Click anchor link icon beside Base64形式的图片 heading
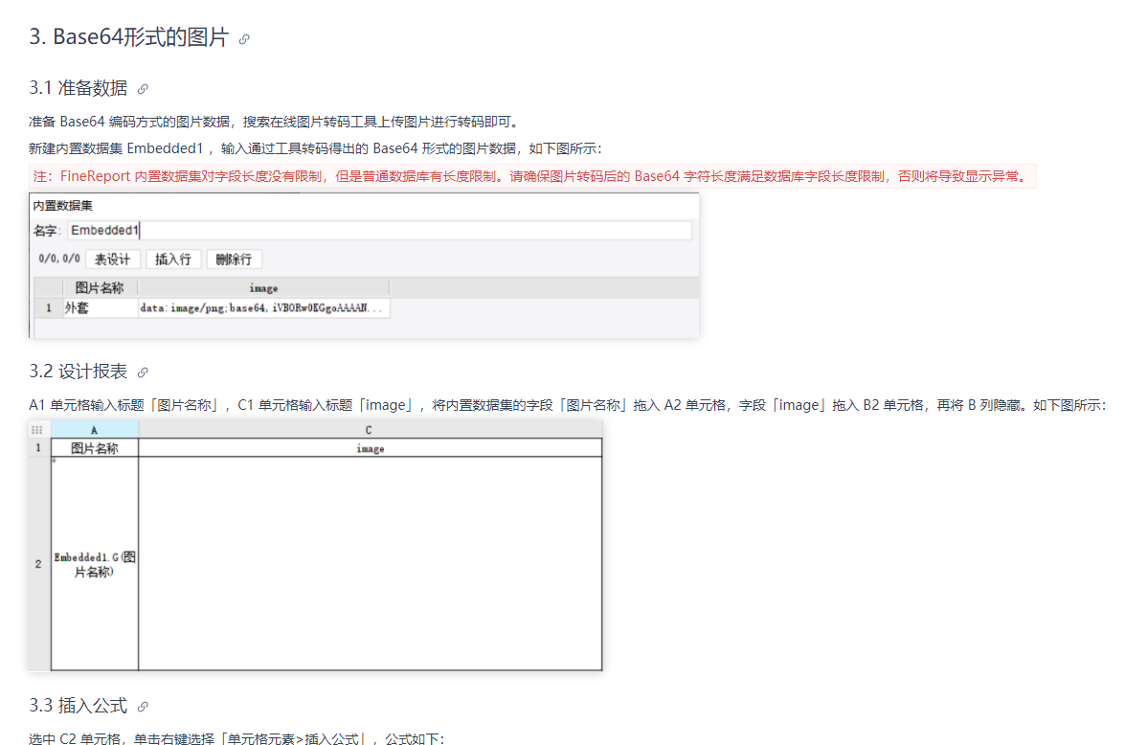The height and width of the screenshot is (745, 1125). [x=244, y=38]
